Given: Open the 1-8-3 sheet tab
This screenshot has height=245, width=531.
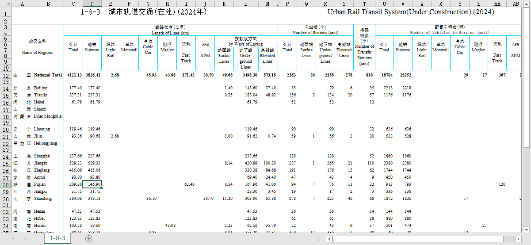Looking at the screenshot, I should coord(57,238).
